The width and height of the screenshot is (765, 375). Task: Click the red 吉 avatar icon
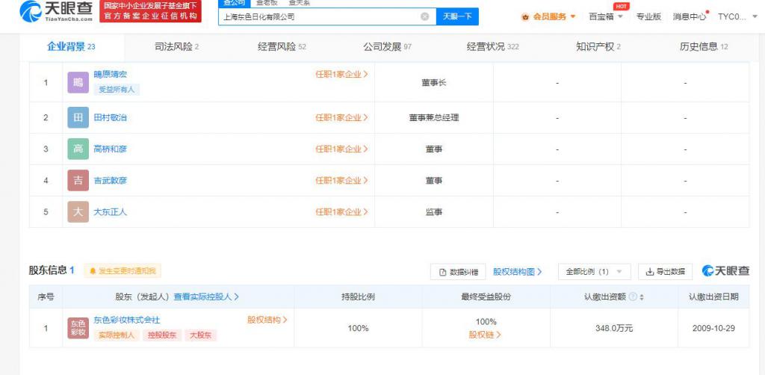[78, 181]
